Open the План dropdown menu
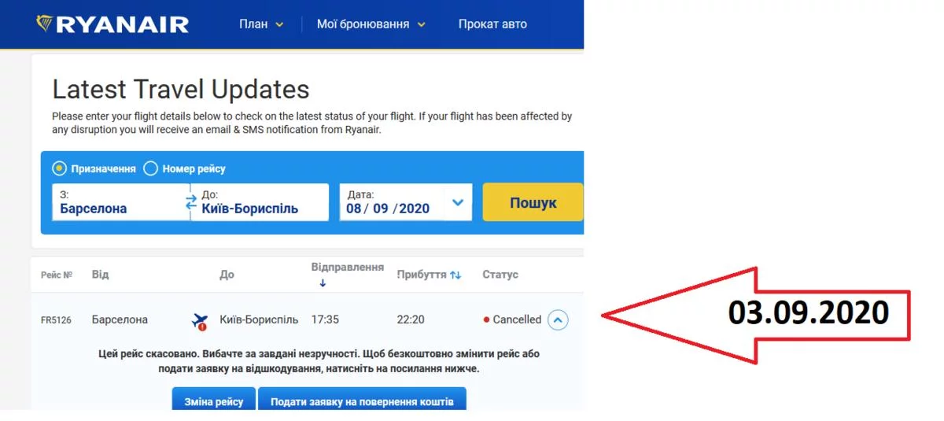This screenshot has width=944, height=421. pyautogui.click(x=261, y=24)
